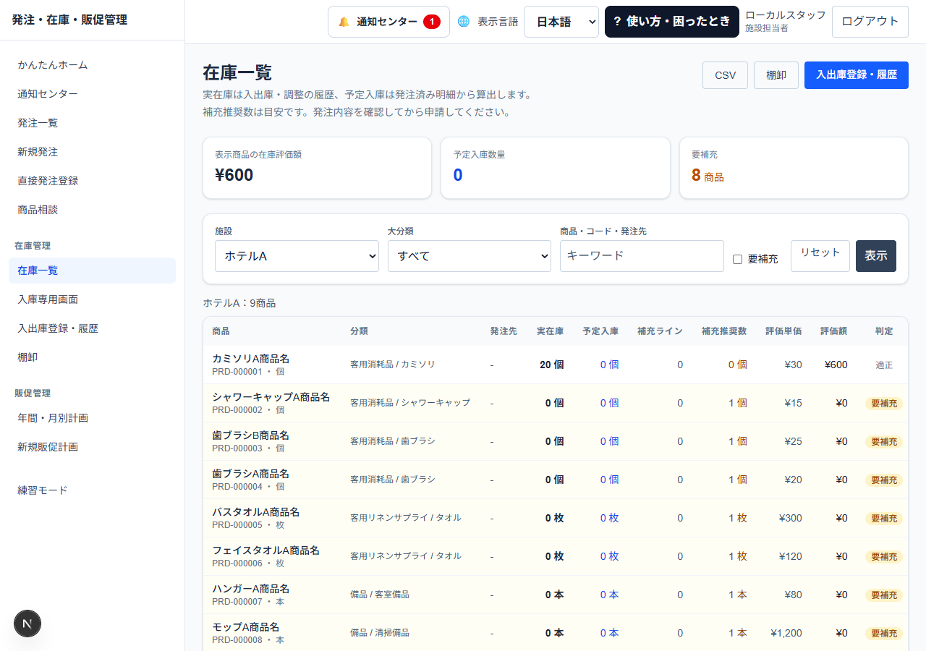Enable the 要補充 checkbox filter

737,259
